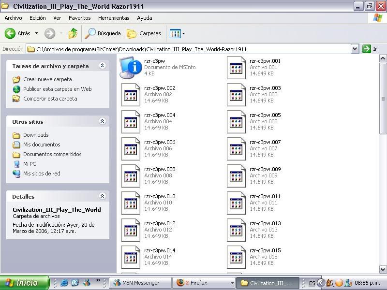
Task: Click Crear nueva carpeta link
Action: (x=47, y=79)
